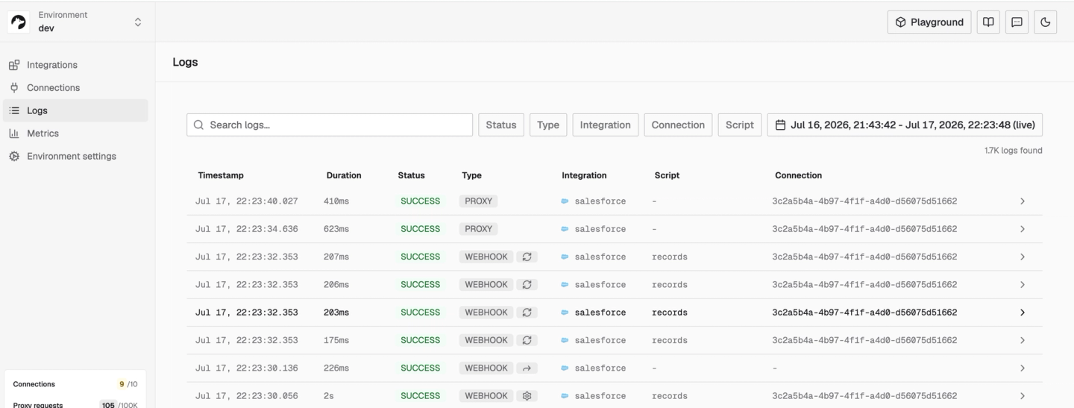Open chevron for the 206ms webhook log
Image resolution: width=1074 pixels, height=408 pixels.
click(x=1023, y=284)
